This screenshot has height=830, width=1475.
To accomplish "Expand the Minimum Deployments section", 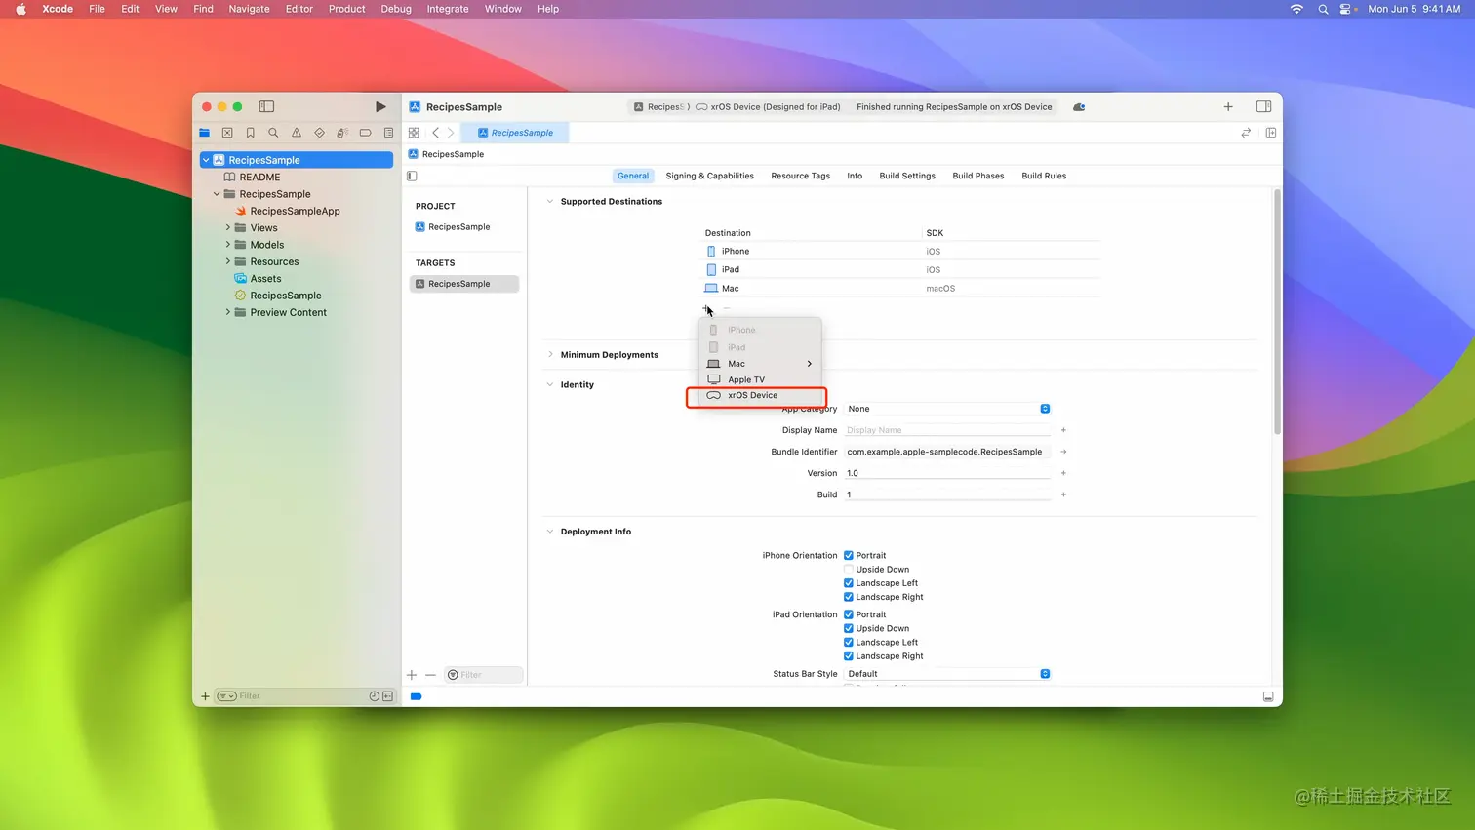I will pyautogui.click(x=550, y=355).
